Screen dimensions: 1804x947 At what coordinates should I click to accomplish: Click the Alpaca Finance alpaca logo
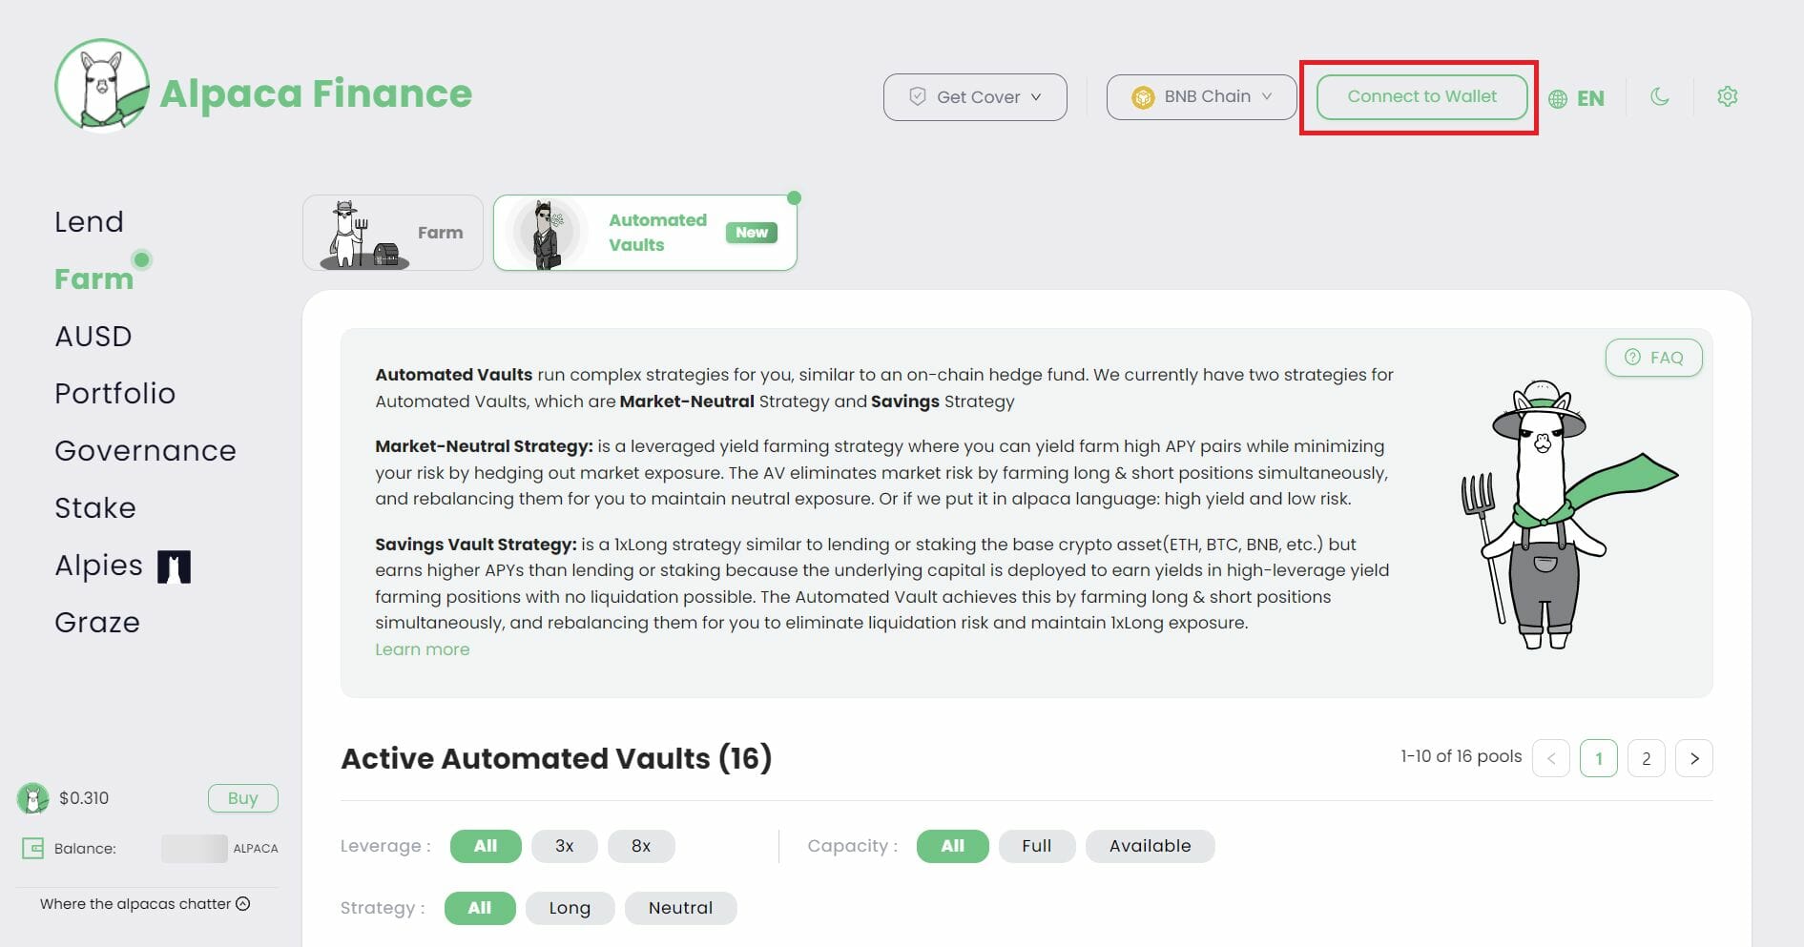point(102,86)
